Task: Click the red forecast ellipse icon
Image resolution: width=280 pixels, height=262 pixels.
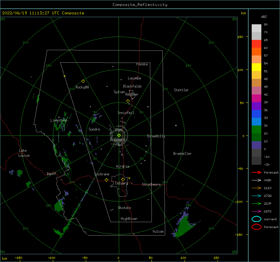Action: click(256, 227)
